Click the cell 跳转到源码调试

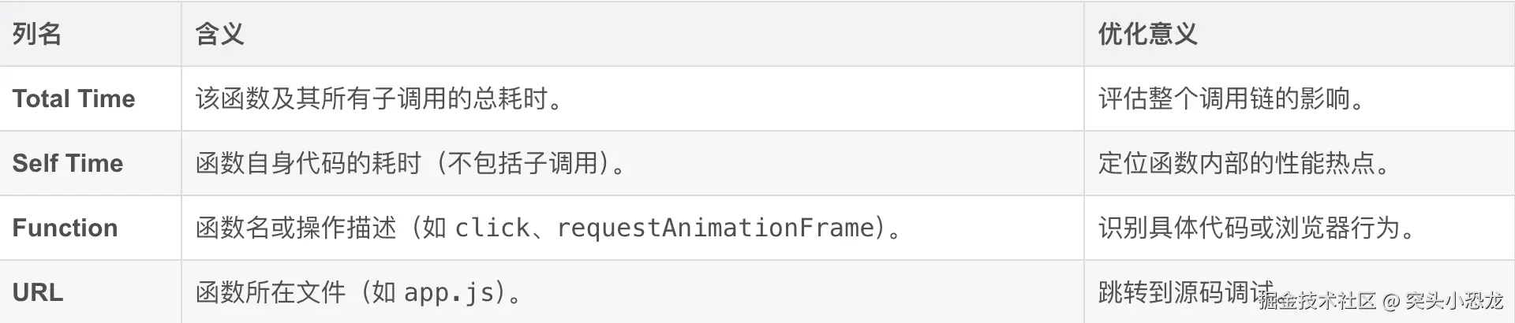click(x=1176, y=292)
